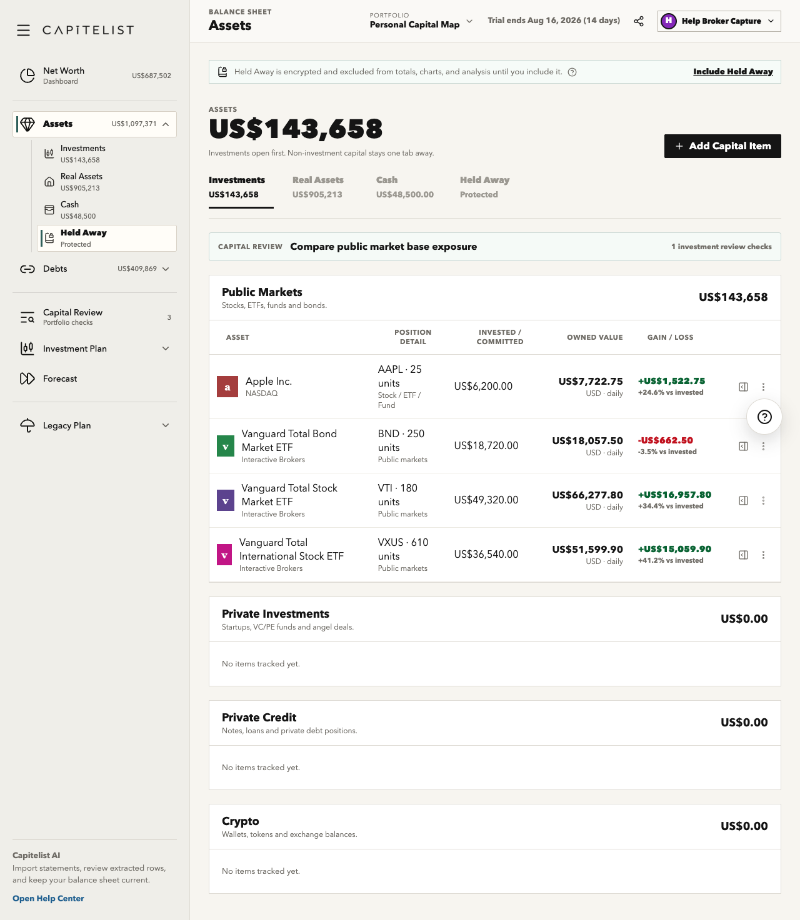Click the Vanguard Total Stock purple logo tile
The image size is (800, 920).
click(x=226, y=500)
